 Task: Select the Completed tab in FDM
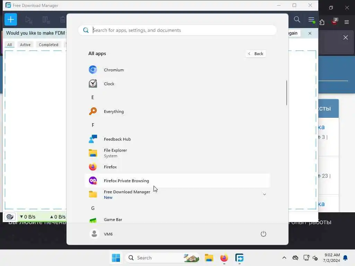coord(49,45)
